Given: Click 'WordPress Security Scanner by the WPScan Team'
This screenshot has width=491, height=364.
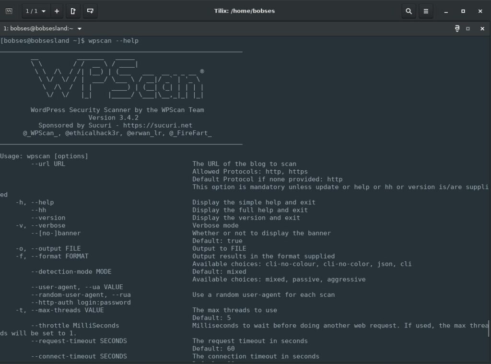Looking at the screenshot, I should pyautogui.click(x=117, y=110).
